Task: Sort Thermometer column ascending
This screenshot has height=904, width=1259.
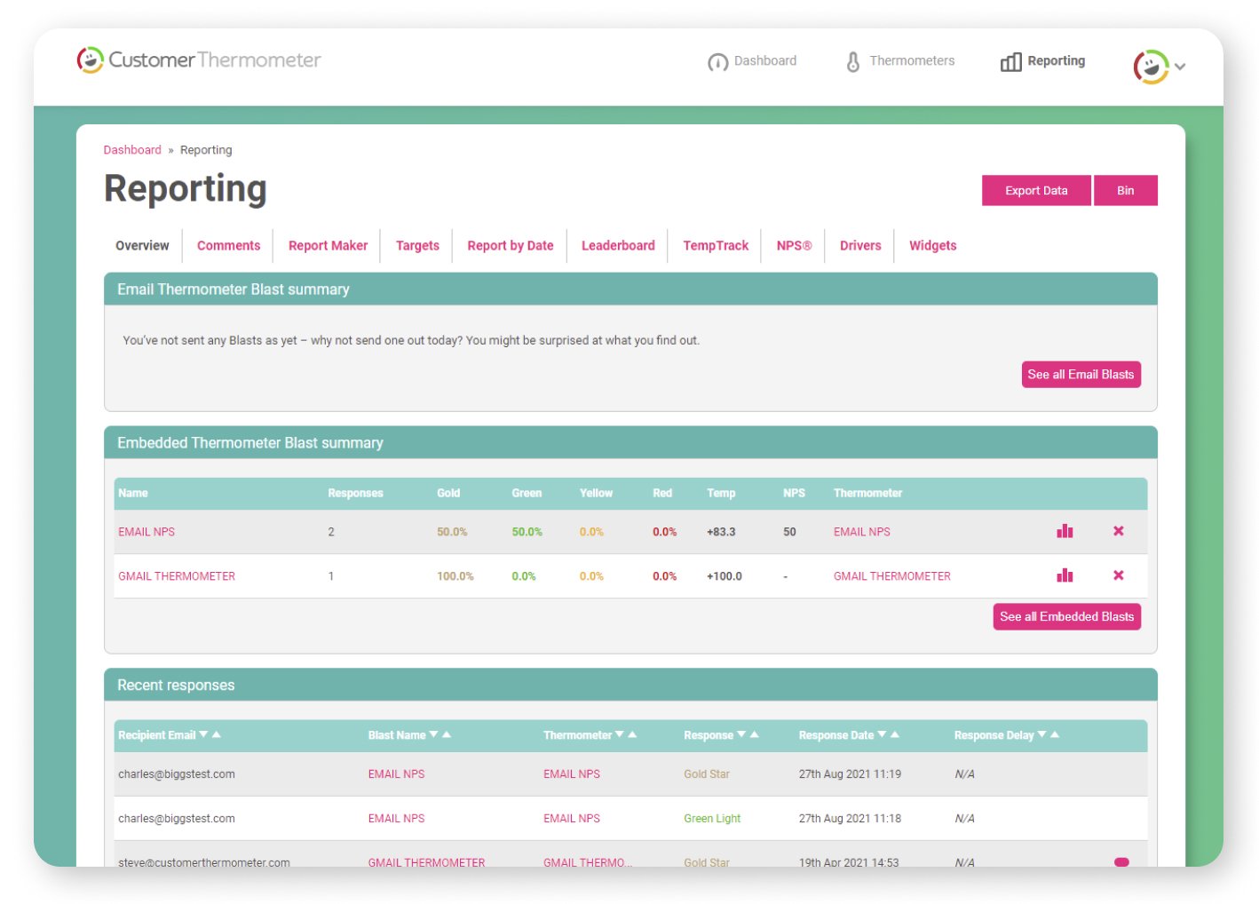Action: coord(632,734)
